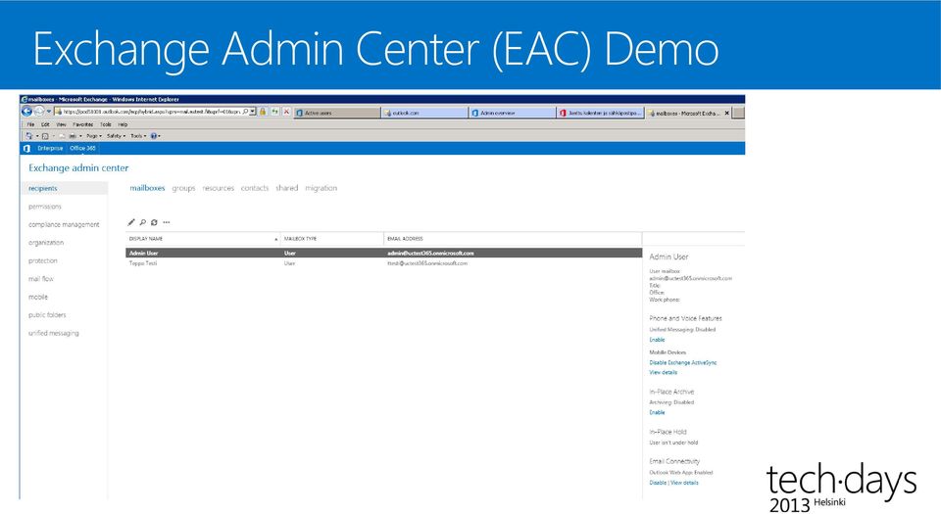Click the print icon in the IE command bar
941x514 pixels.
(x=73, y=136)
